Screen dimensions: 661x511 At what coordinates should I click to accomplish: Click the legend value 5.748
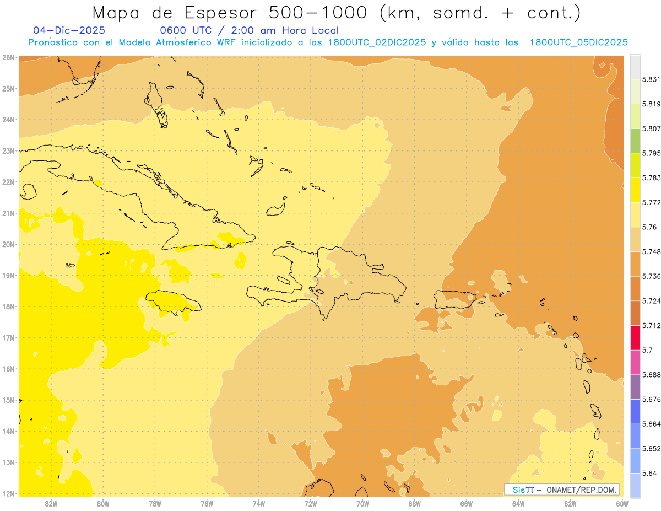pos(652,251)
